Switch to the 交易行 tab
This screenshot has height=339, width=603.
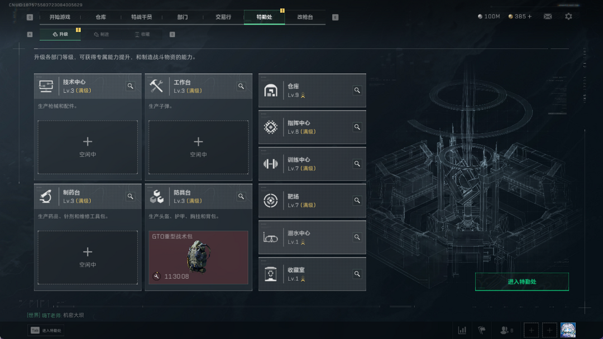coord(223,17)
